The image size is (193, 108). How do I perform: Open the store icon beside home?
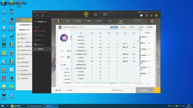pos(95,14)
